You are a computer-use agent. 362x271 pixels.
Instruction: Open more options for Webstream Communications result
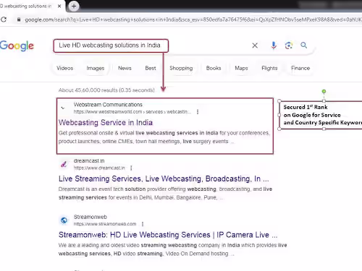click(198, 112)
